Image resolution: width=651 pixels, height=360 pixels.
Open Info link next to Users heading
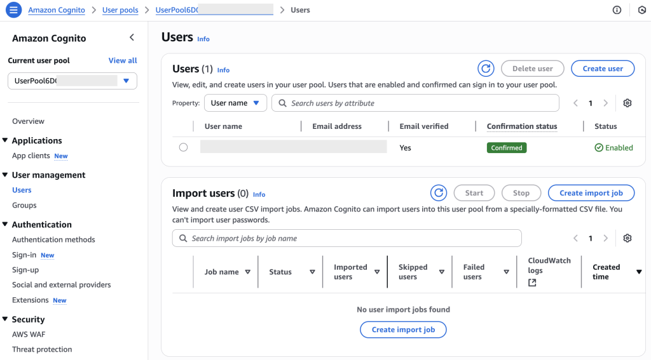pos(203,39)
